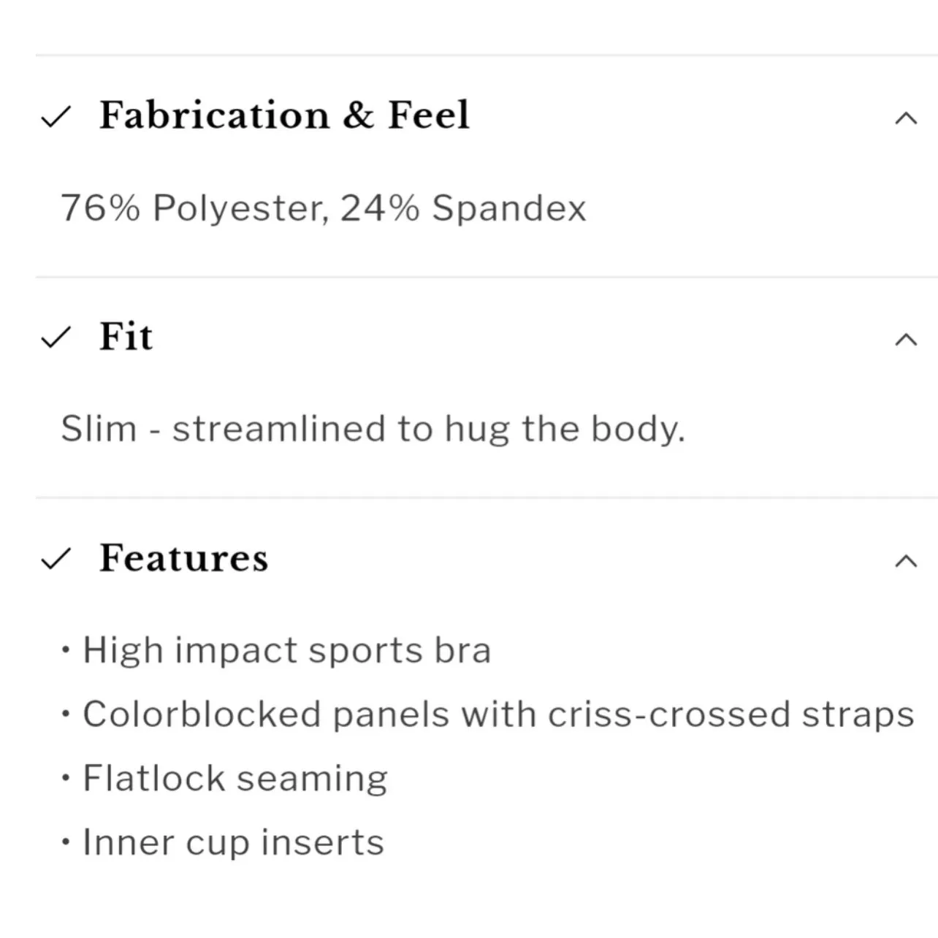Click the fabric composition text line
Screen dimensions: 938x938
324,208
